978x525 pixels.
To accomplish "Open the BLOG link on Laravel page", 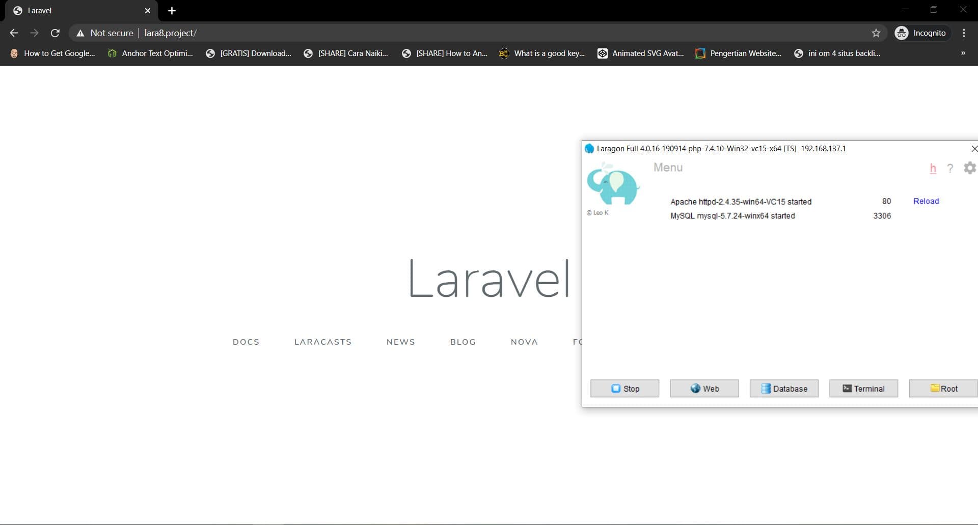I will tap(463, 342).
